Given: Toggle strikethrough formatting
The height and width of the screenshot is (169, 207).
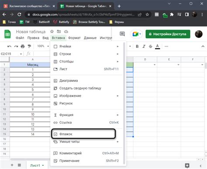Looking at the screenshot, I should (x=151, y=46).
